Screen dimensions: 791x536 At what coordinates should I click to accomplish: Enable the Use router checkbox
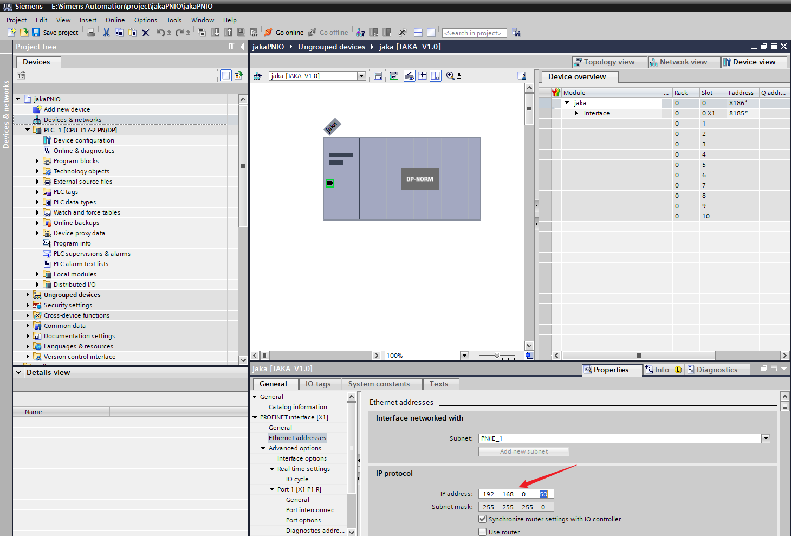483,532
